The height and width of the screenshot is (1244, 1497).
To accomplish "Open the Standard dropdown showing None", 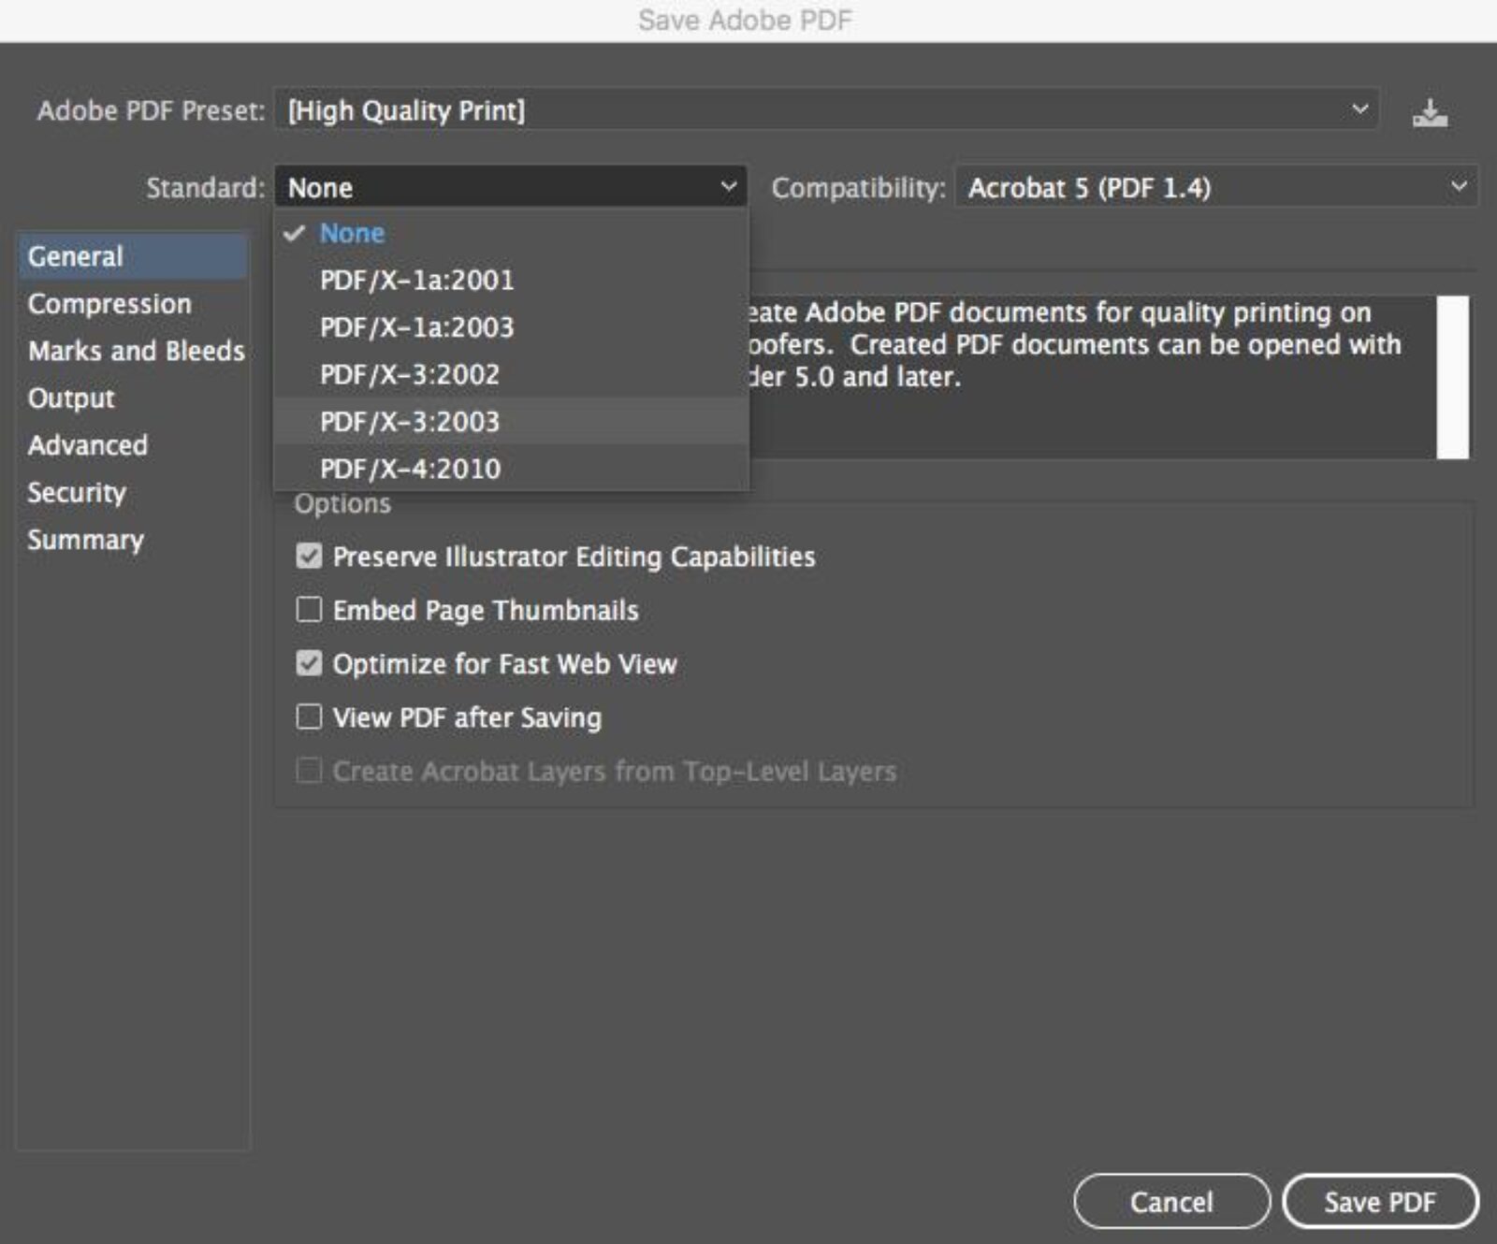I will (x=511, y=187).
